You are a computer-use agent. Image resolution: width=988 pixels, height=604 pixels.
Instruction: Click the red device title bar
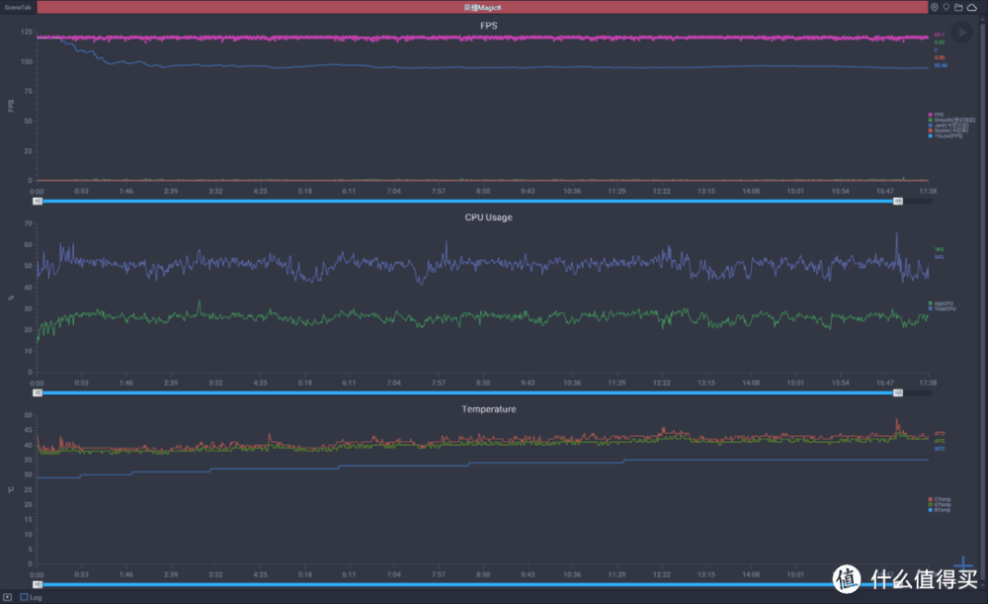click(x=484, y=7)
